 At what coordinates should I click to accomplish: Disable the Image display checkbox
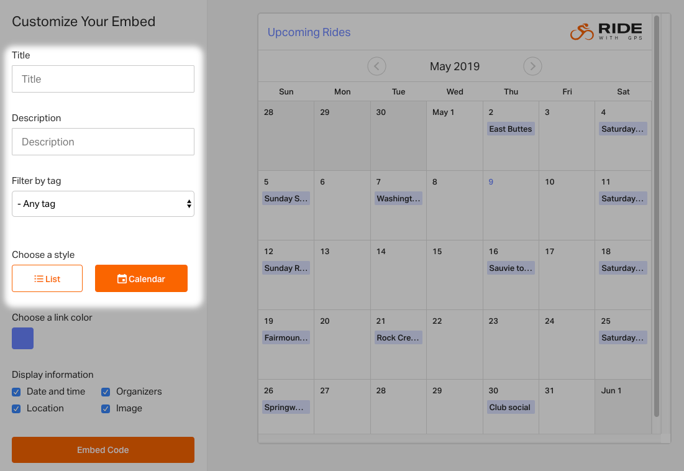[x=106, y=409]
